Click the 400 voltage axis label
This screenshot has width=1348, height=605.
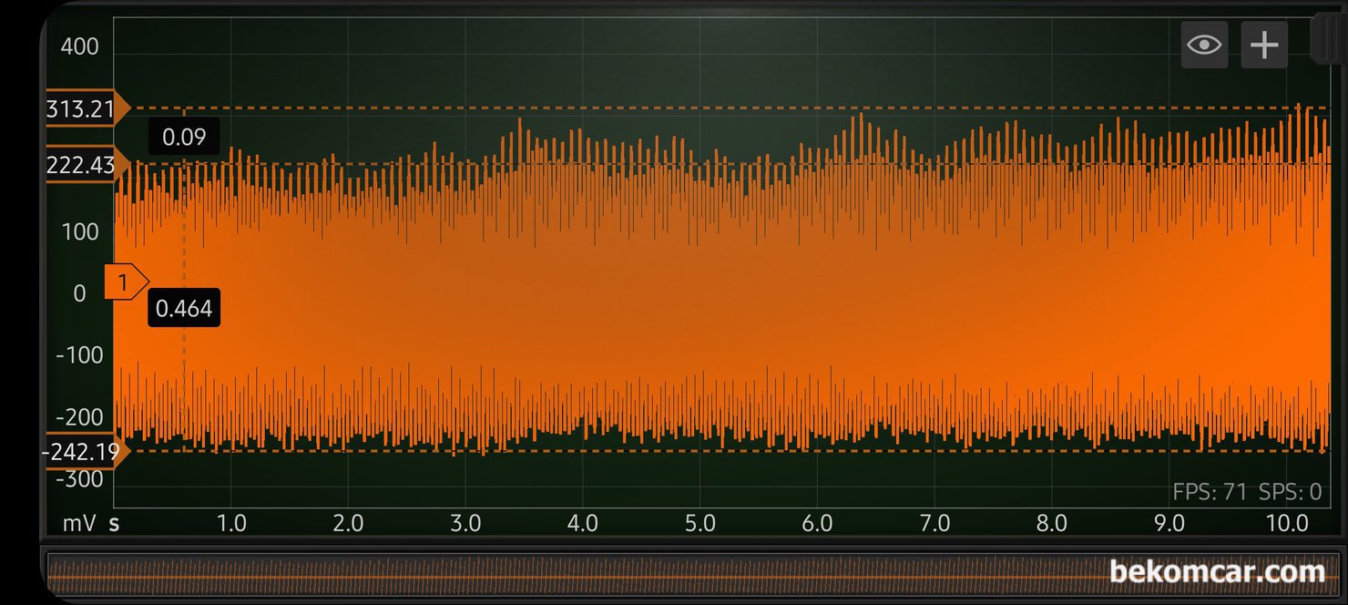pos(79,46)
